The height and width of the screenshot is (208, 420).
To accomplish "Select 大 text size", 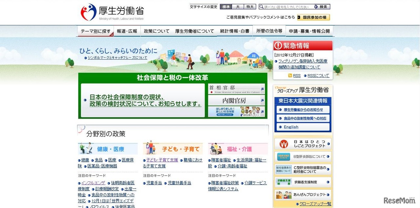I will [238, 7].
